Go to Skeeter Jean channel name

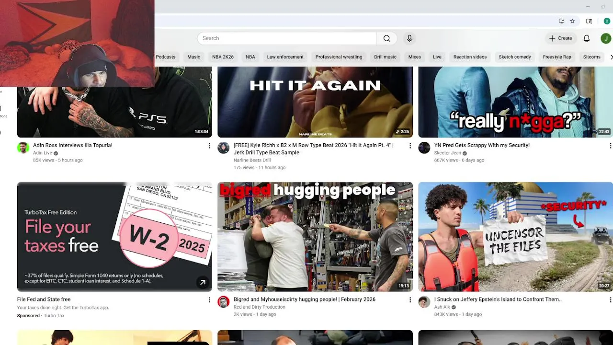[448, 153]
